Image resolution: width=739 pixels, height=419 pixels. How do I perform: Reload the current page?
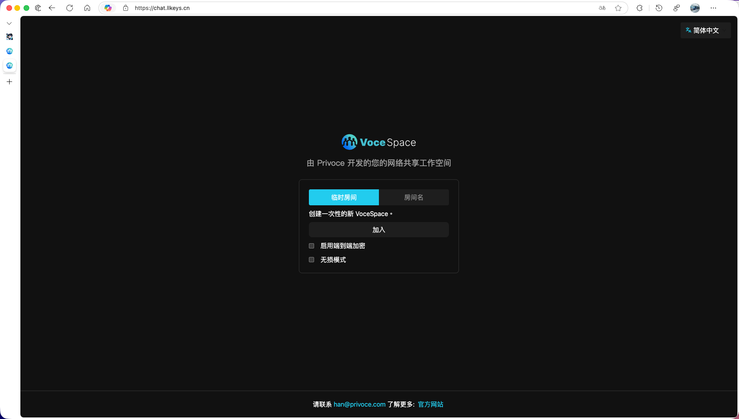tap(70, 8)
